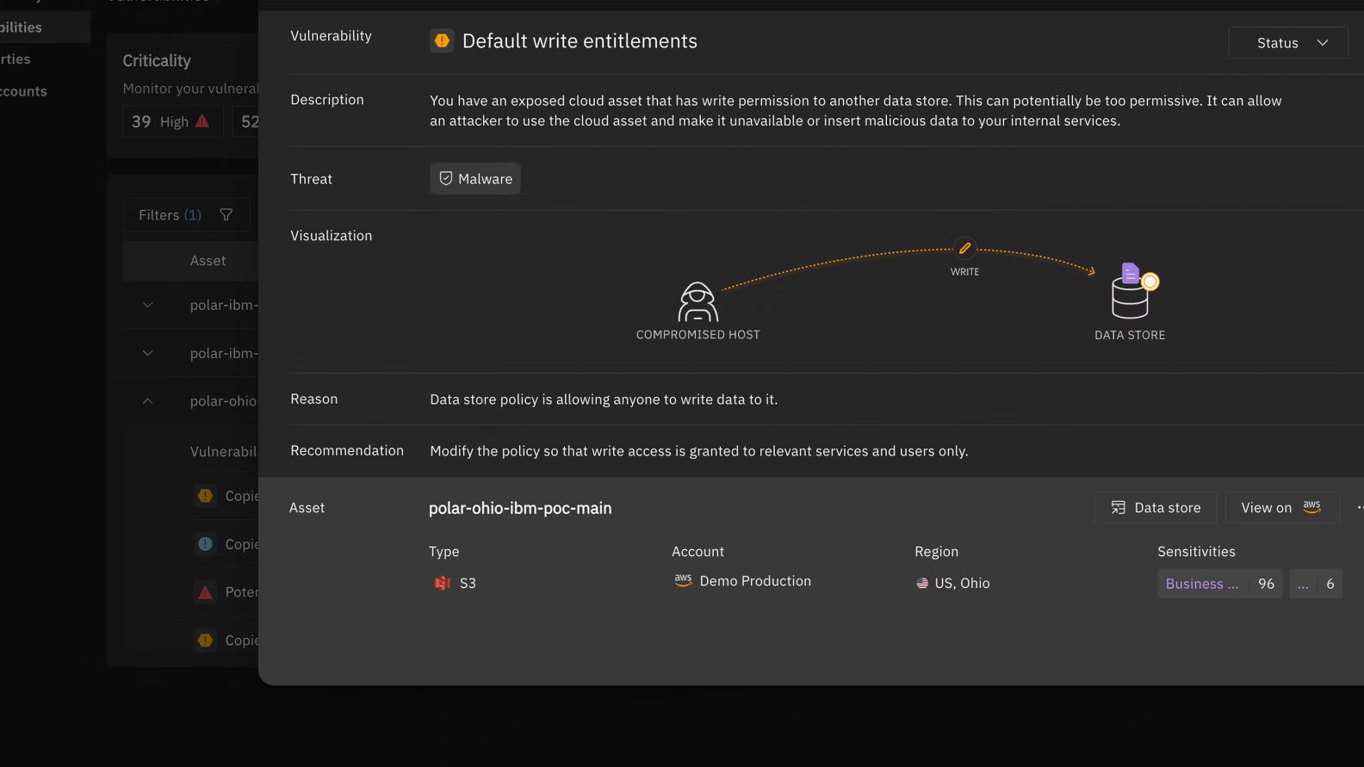Click the data store cylinder icon
The width and height of the screenshot is (1364, 767).
pos(1131,293)
